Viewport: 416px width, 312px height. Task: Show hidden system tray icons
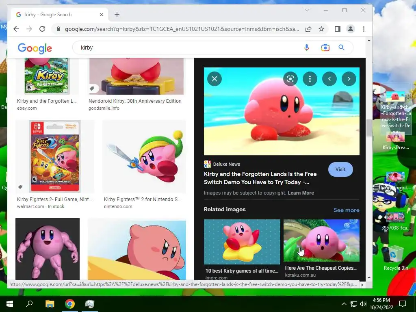click(344, 304)
